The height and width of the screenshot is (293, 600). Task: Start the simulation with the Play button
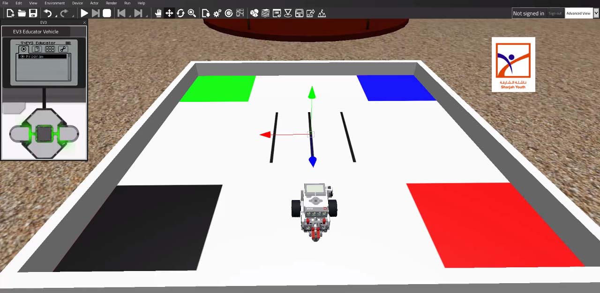click(x=84, y=14)
